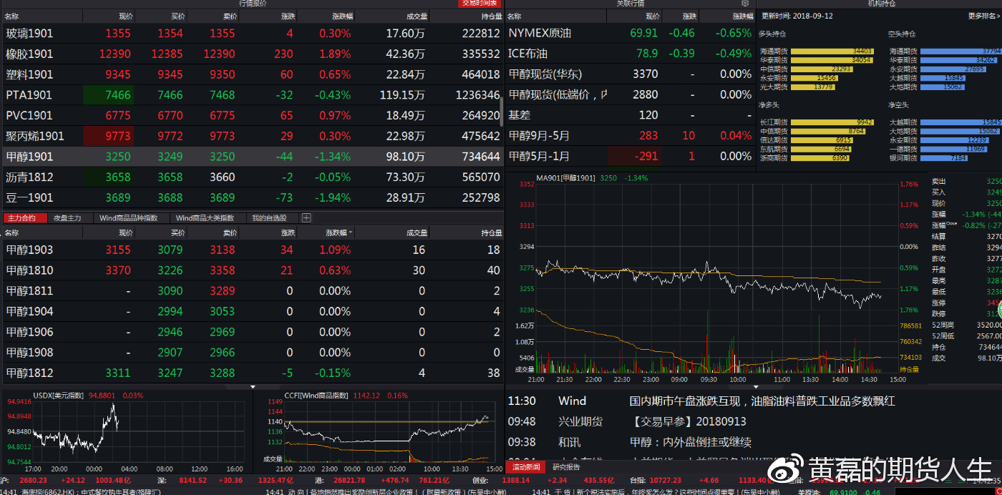The height and width of the screenshot is (495, 1002).
Task: Select the highlighted 甲醇1901 row
Action: pos(252,156)
